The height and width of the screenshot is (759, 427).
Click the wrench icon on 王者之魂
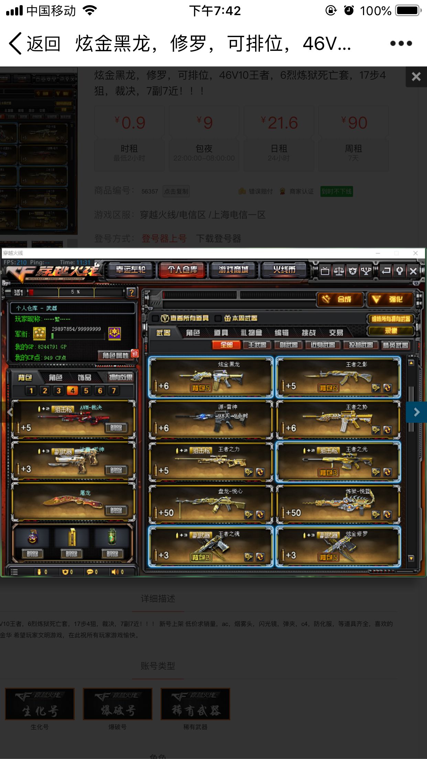[x=249, y=557]
